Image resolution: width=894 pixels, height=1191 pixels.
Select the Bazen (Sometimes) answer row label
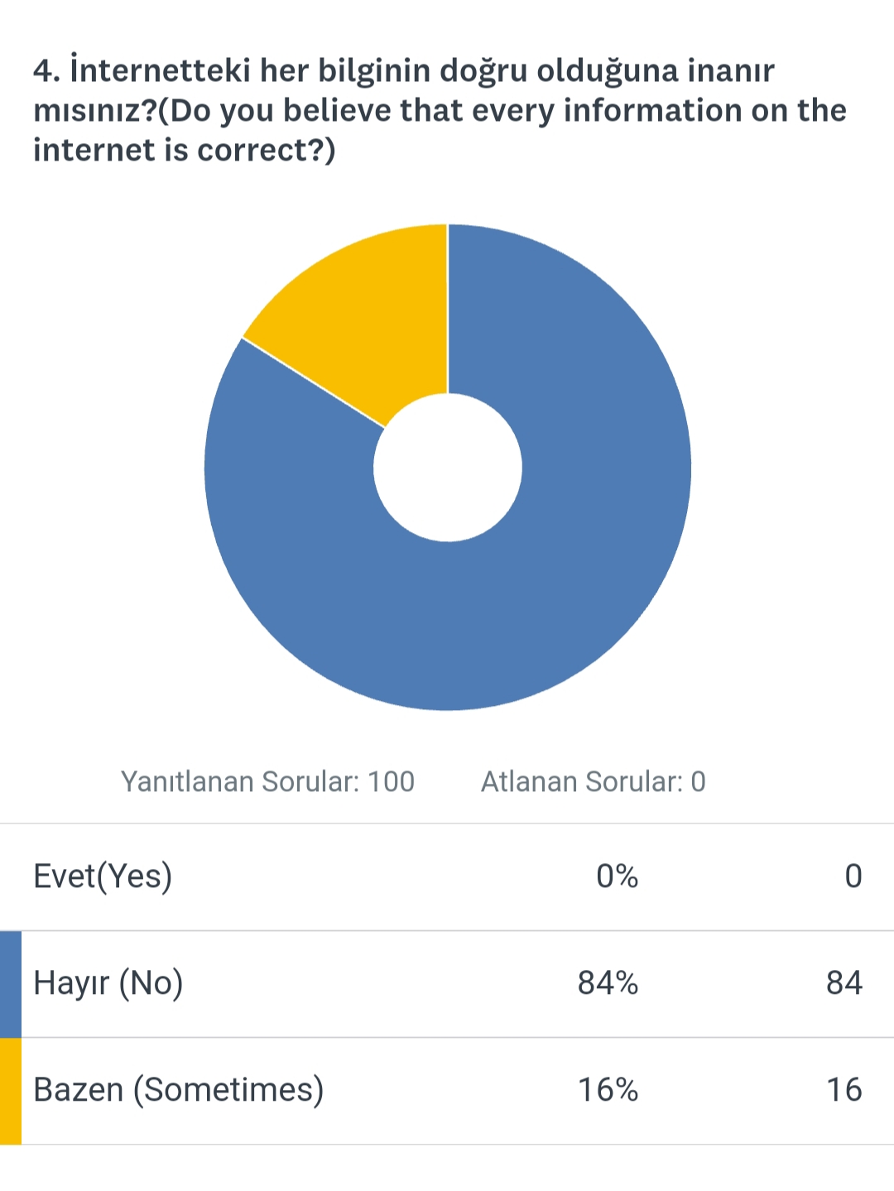tap(179, 1090)
